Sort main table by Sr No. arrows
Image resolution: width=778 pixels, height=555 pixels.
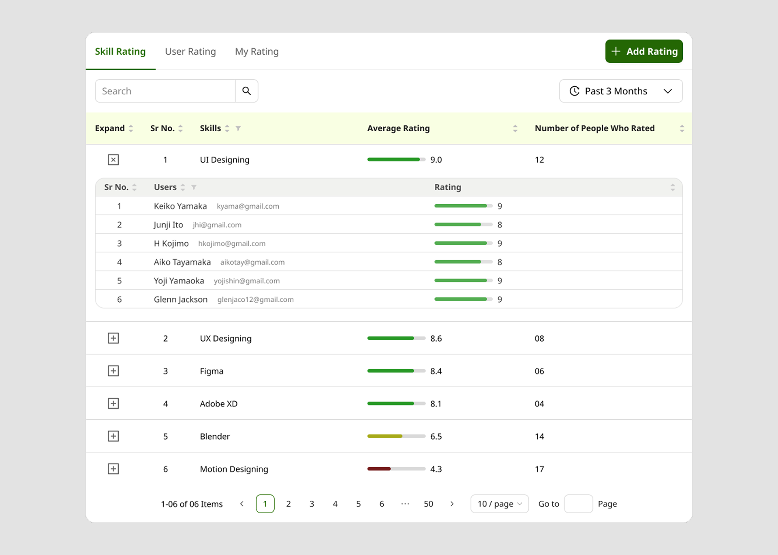[180, 128]
